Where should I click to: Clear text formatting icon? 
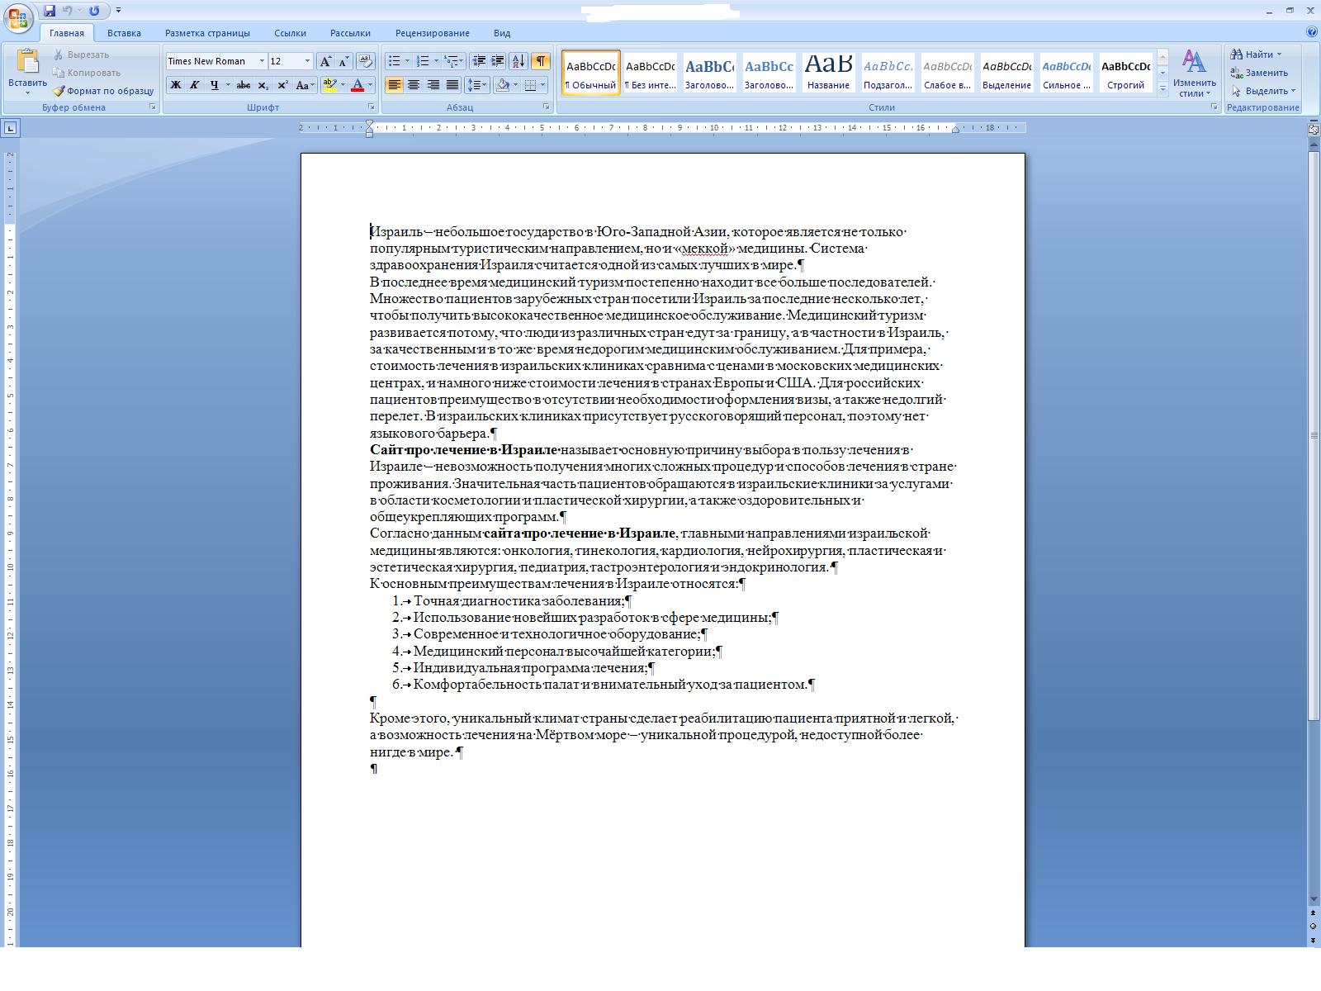pyautogui.click(x=367, y=61)
